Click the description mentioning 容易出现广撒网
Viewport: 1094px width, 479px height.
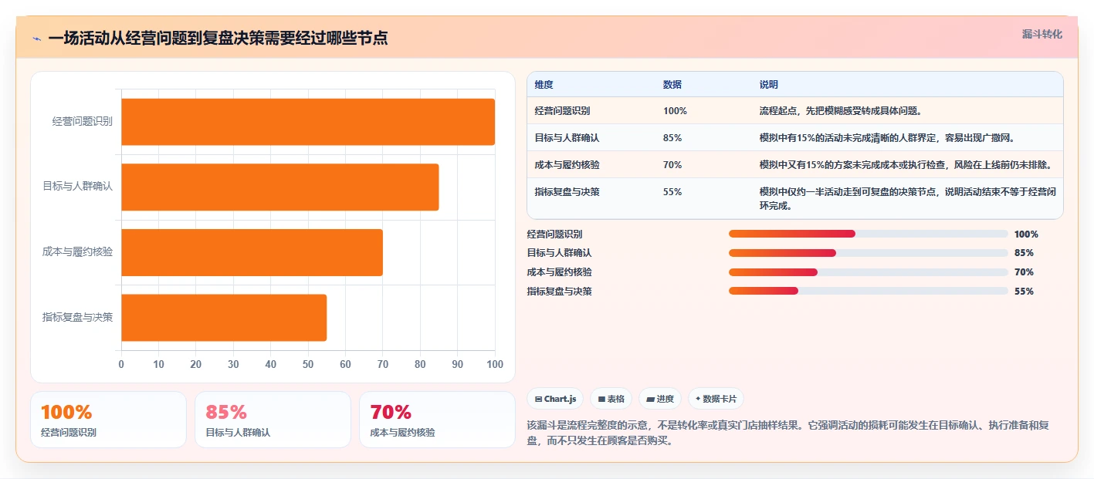[886, 138]
